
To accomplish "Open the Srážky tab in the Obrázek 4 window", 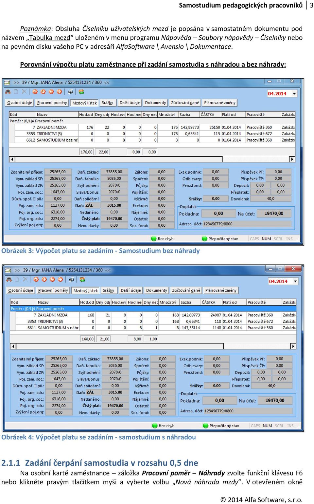I will (108, 290).
